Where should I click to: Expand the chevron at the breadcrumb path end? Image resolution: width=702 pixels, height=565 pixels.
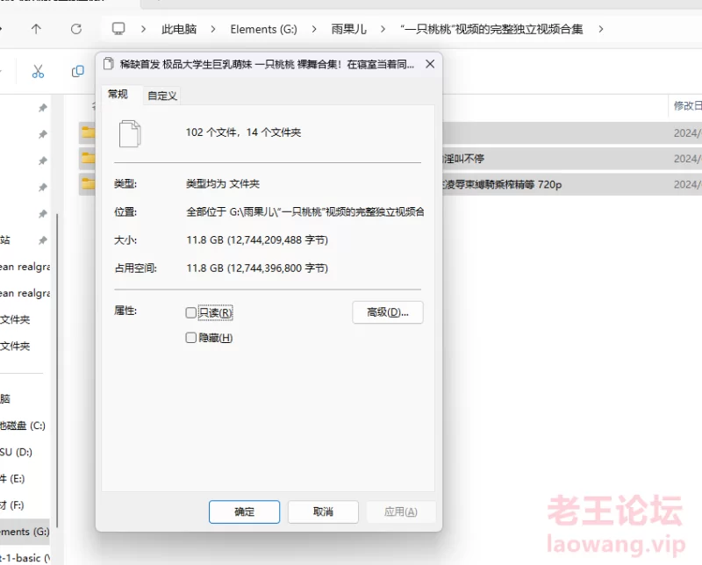pos(601,30)
